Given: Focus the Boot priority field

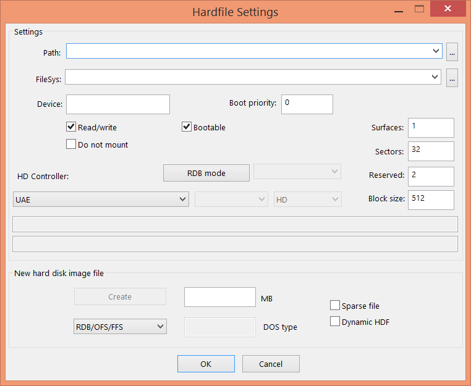Looking at the screenshot, I should click(307, 104).
